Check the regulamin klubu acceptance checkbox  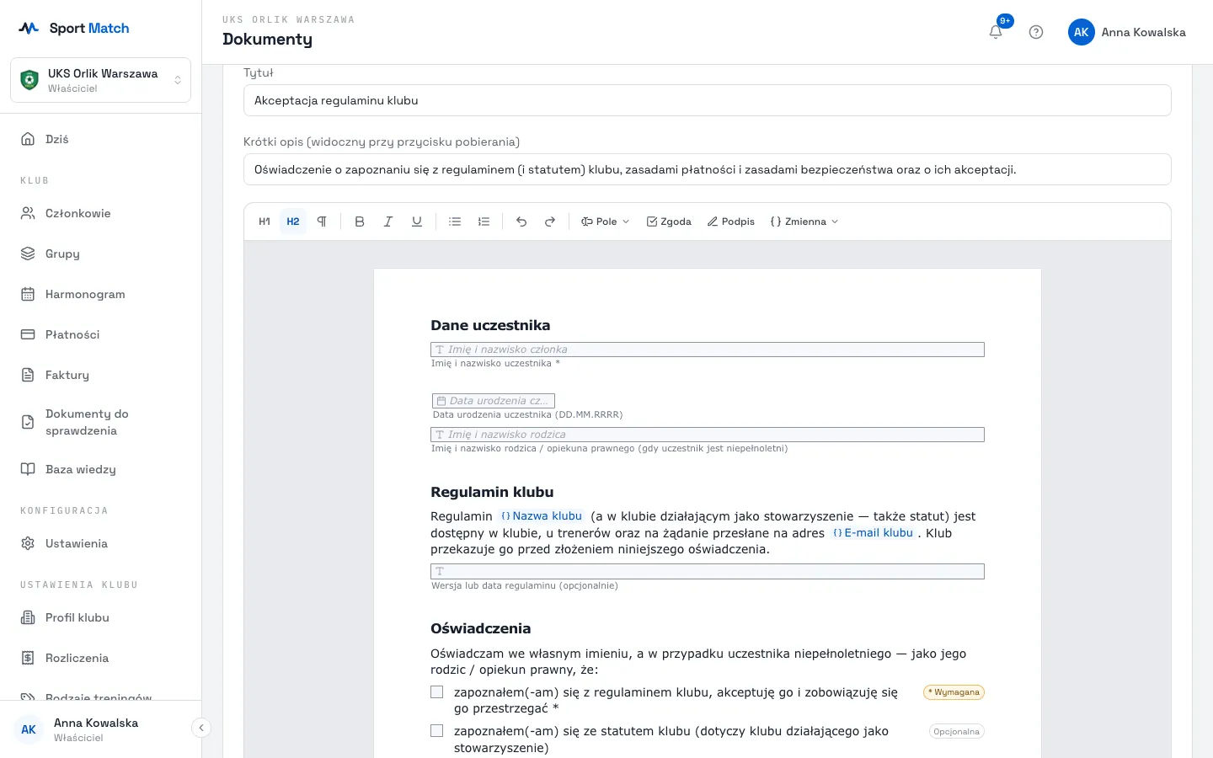[436, 692]
